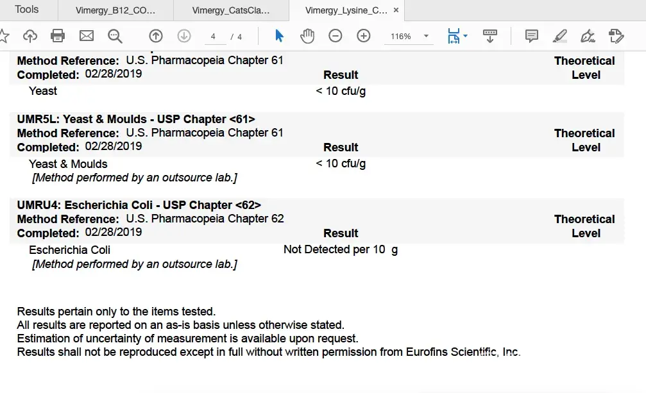This screenshot has width=646, height=393.
Task: Upload file to cloud
Action: tap(30, 36)
